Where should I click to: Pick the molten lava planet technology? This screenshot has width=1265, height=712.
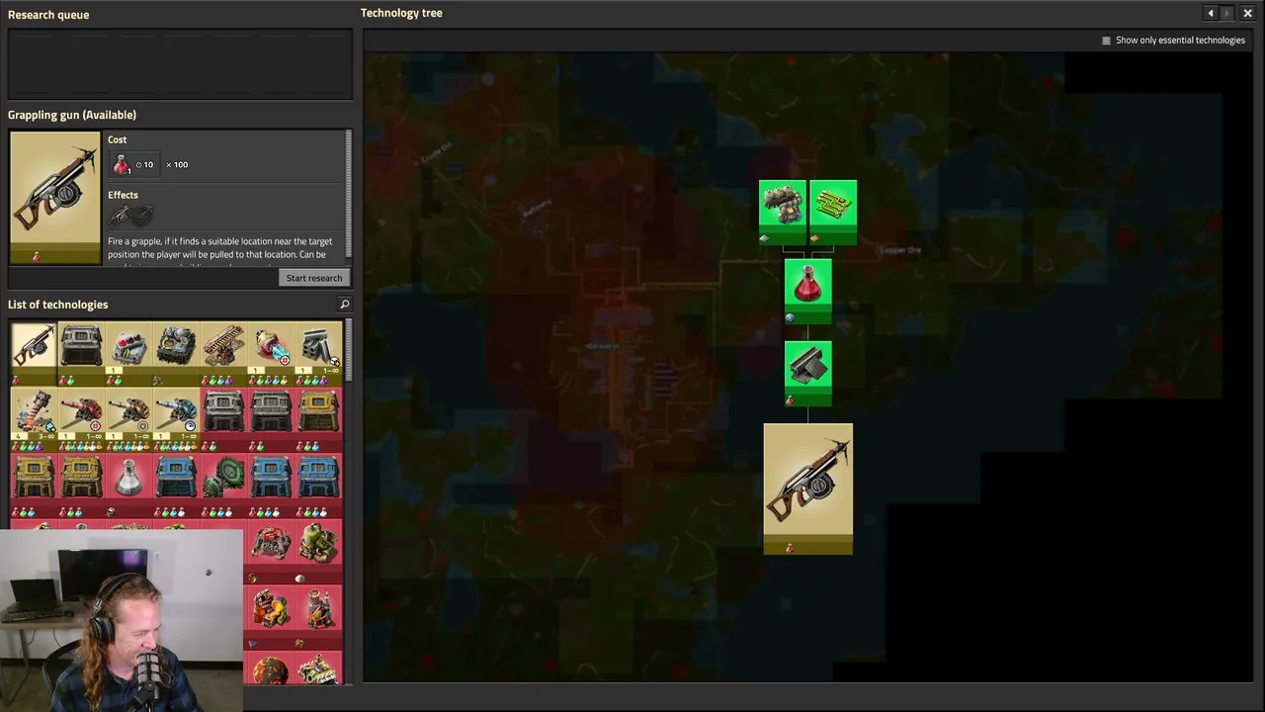tap(271, 667)
